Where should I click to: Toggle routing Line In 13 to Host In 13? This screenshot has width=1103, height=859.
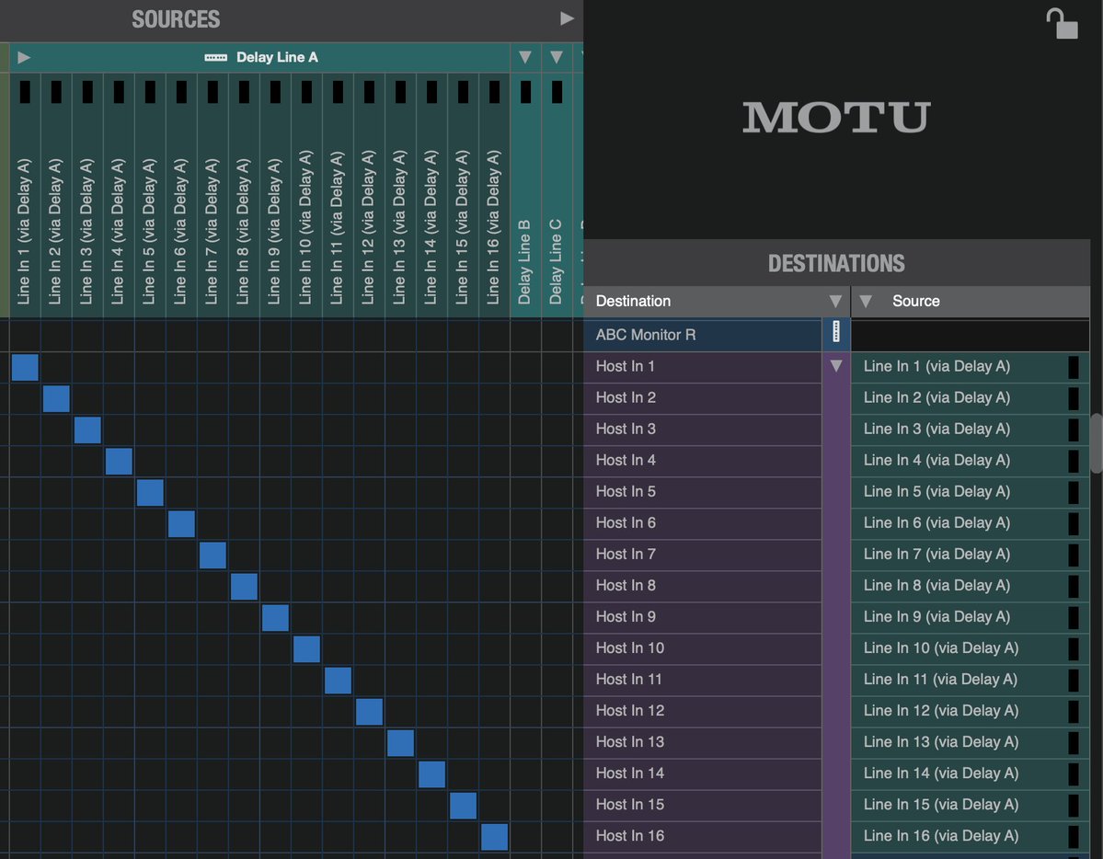tap(400, 743)
